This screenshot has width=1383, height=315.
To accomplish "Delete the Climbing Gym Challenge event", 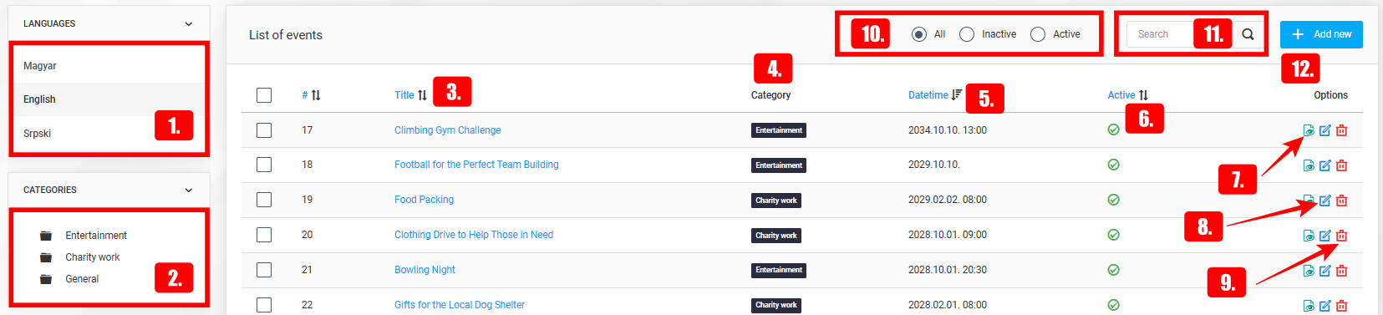I will pyautogui.click(x=1341, y=130).
